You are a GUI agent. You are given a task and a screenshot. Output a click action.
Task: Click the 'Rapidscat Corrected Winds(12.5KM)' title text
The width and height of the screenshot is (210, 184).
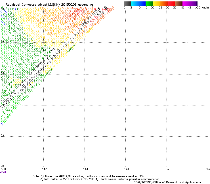tap(33, 5)
